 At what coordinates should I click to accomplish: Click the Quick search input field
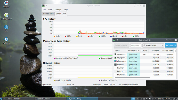pyautogui.click(x=136, y=45)
